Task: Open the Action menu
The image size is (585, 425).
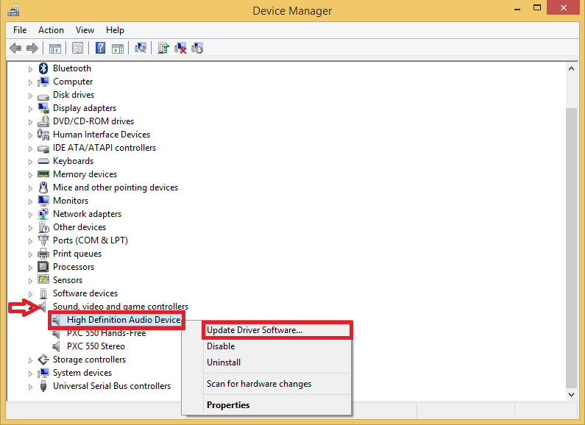Action: click(x=51, y=30)
